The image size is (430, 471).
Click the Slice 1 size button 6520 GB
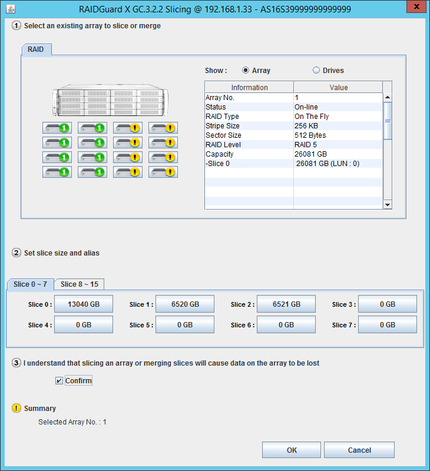pos(185,304)
